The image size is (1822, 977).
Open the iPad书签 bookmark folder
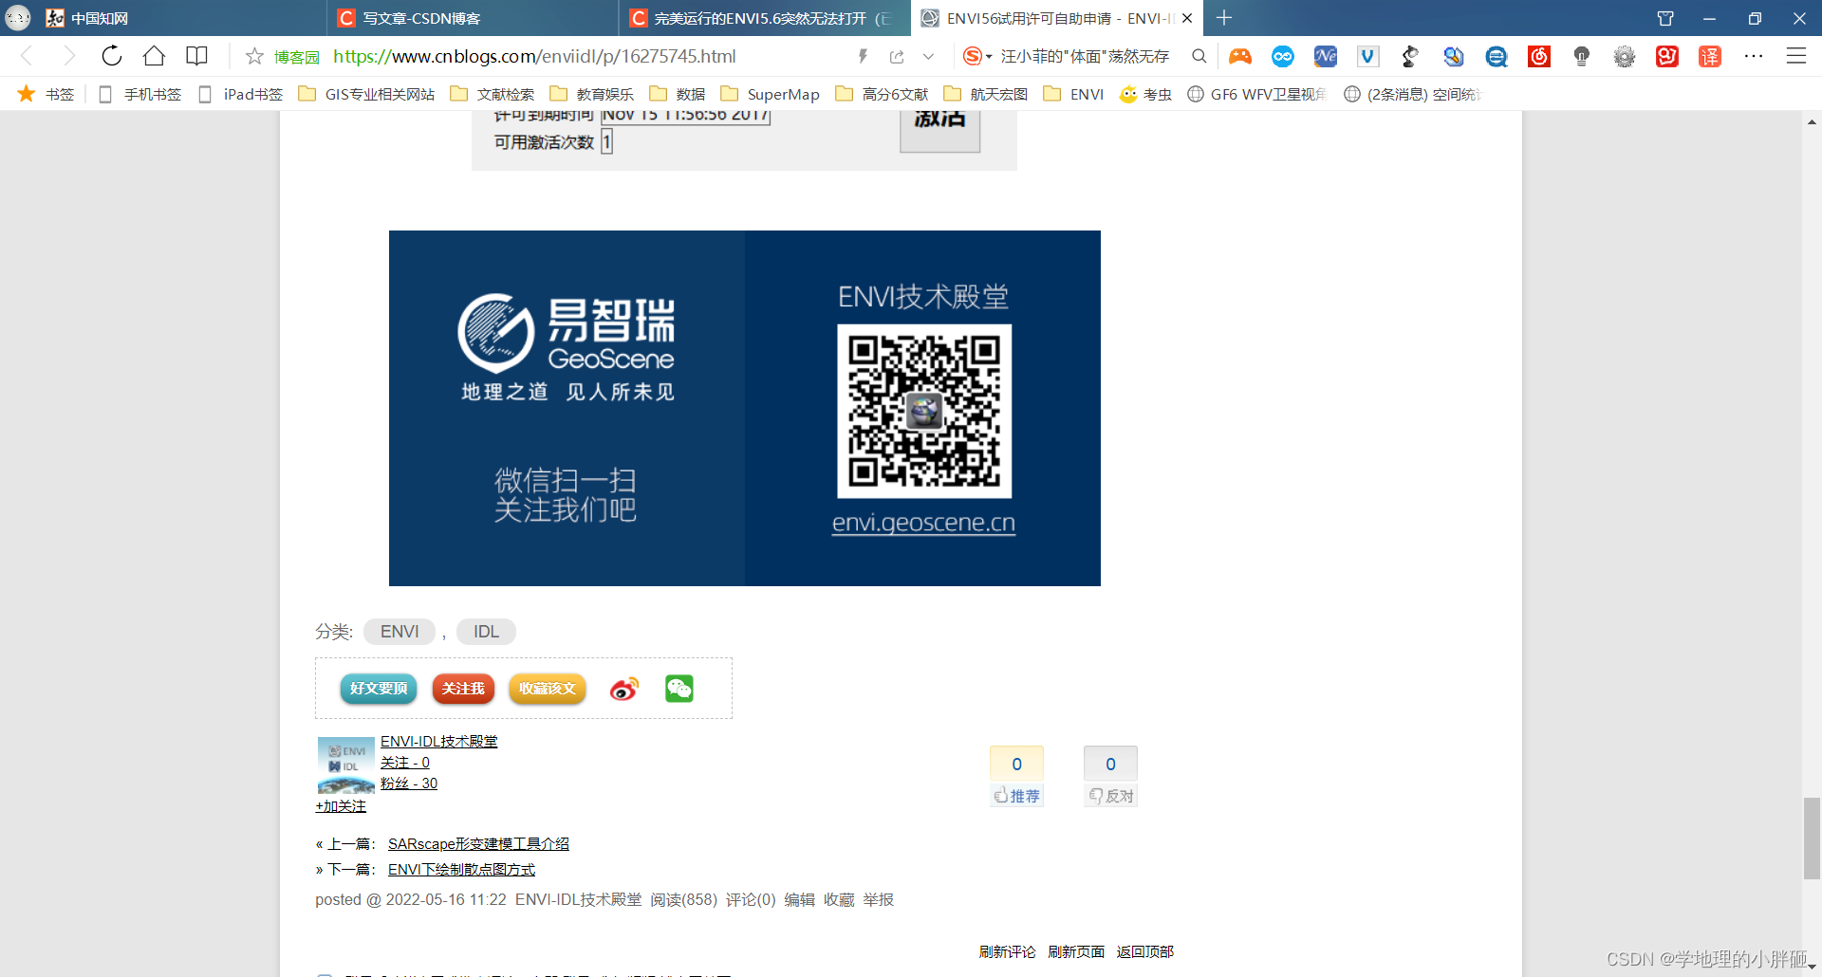tap(240, 94)
